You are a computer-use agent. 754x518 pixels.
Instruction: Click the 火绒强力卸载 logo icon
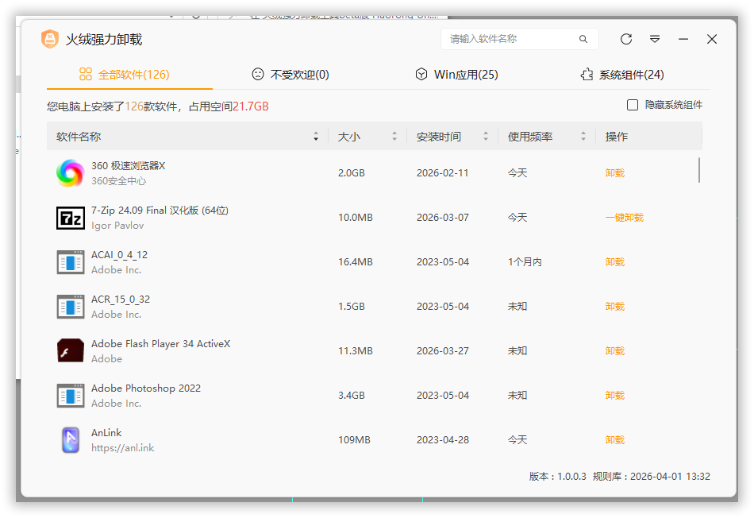pyautogui.click(x=50, y=39)
